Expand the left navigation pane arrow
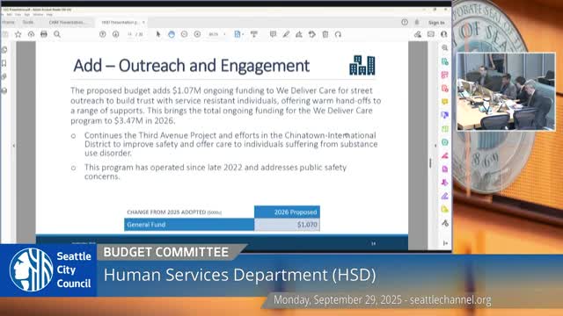 pyautogui.click(x=14, y=146)
